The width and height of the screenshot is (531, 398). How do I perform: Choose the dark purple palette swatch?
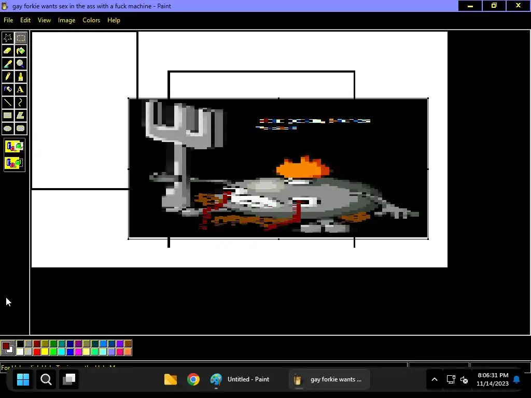(78, 344)
